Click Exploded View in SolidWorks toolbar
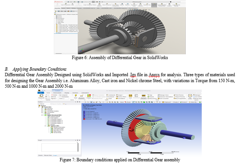The width and height of the screenshot is (240, 165). [x=147, y=4]
